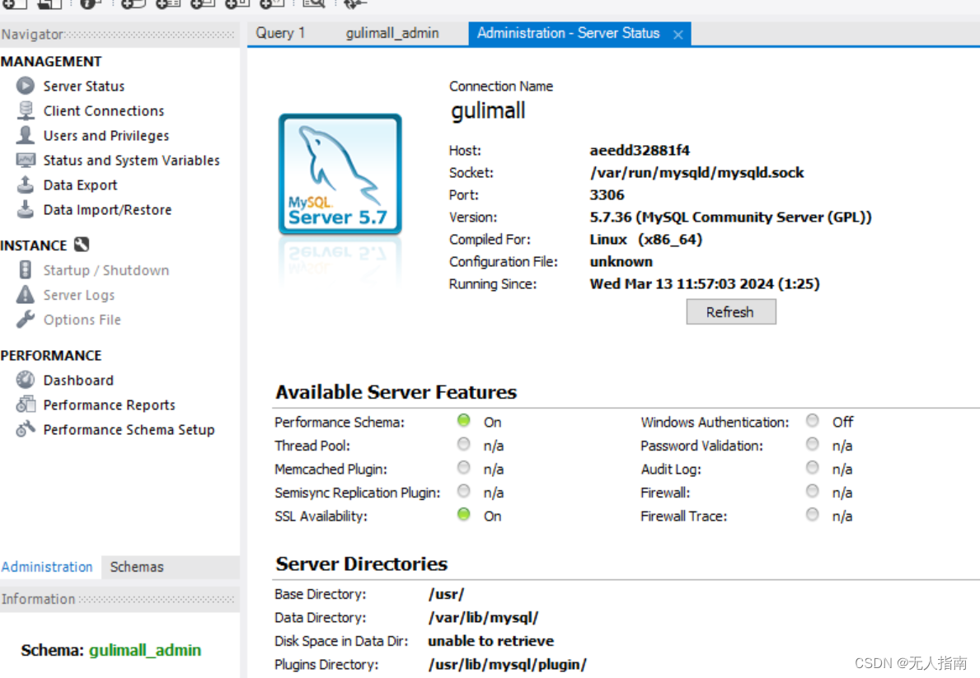
Task: Click the connection name gulimall
Action: 488,111
